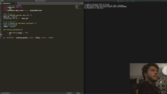Click gutter line number 21
The image size is (167, 94).
pos(1,38)
